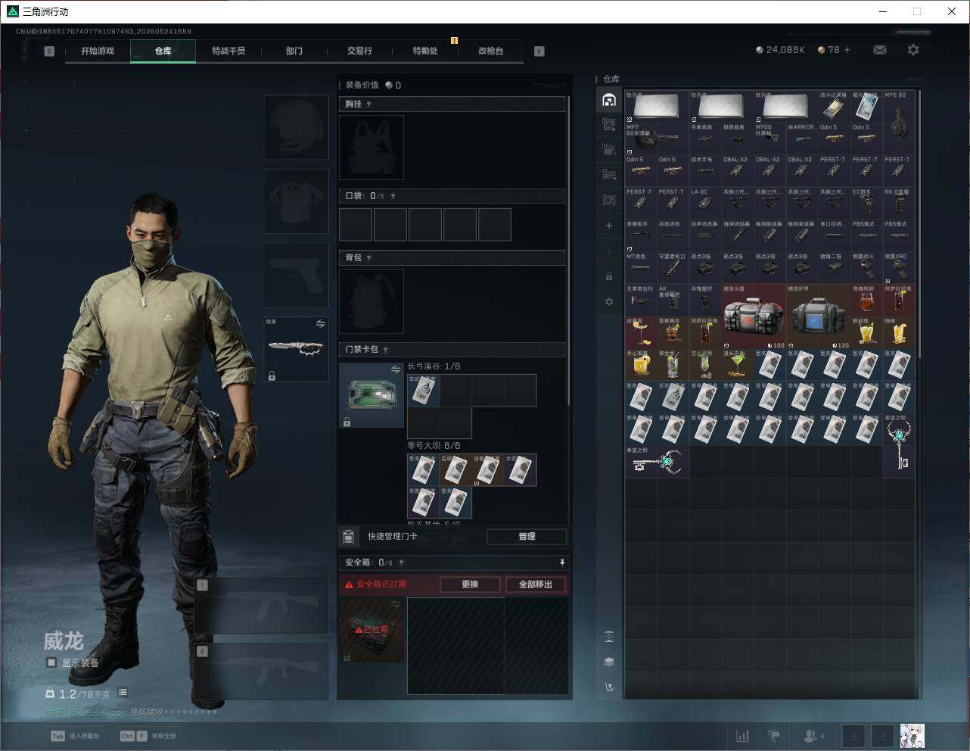
Task: Toggle the lock on the keycard case
Action: [347, 422]
